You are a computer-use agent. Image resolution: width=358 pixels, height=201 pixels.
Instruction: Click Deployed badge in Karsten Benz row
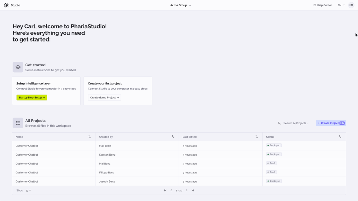pos(274,154)
